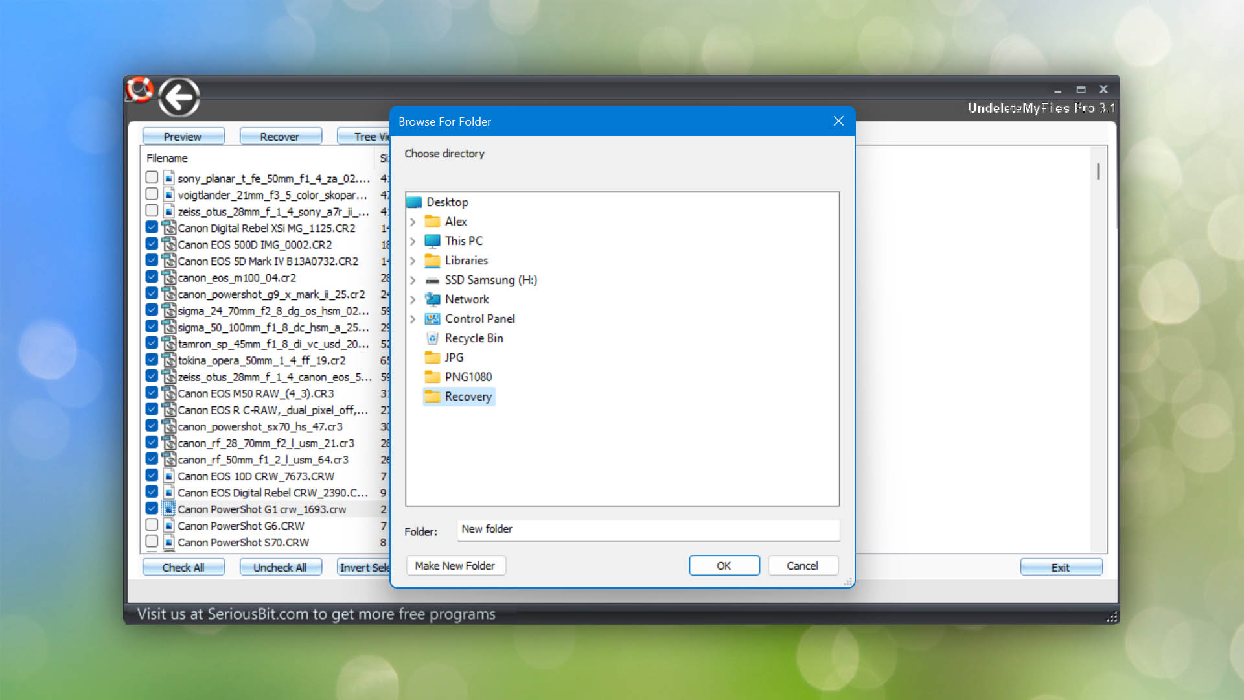Click the Preview button

(183, 137)
